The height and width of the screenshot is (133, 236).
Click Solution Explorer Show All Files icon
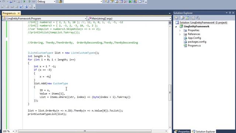pos(183,18)
